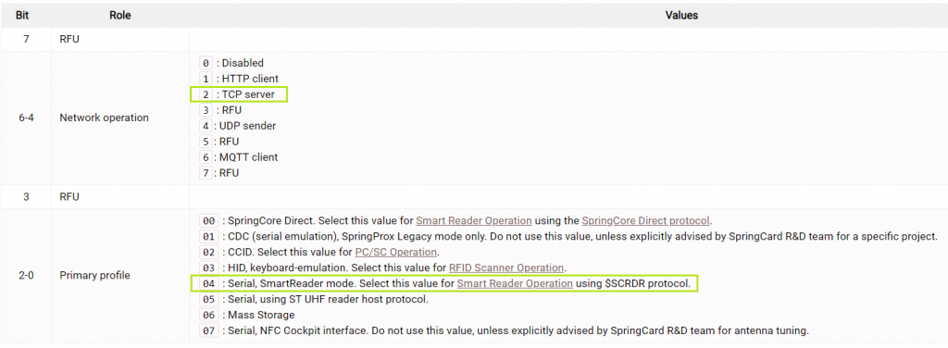Click the 0 code badge for Disabled
Screen dimensions: 948x348
206,63
